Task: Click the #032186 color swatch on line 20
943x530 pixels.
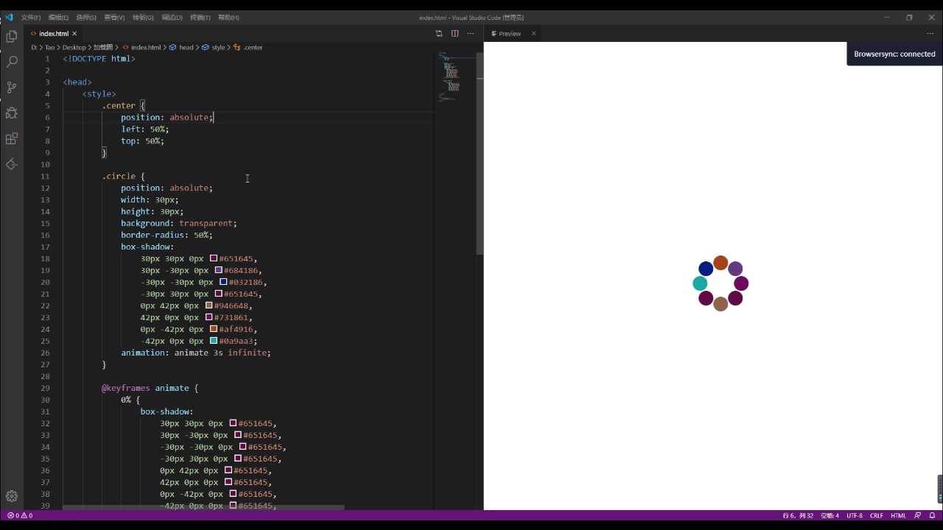Action: 223,282
